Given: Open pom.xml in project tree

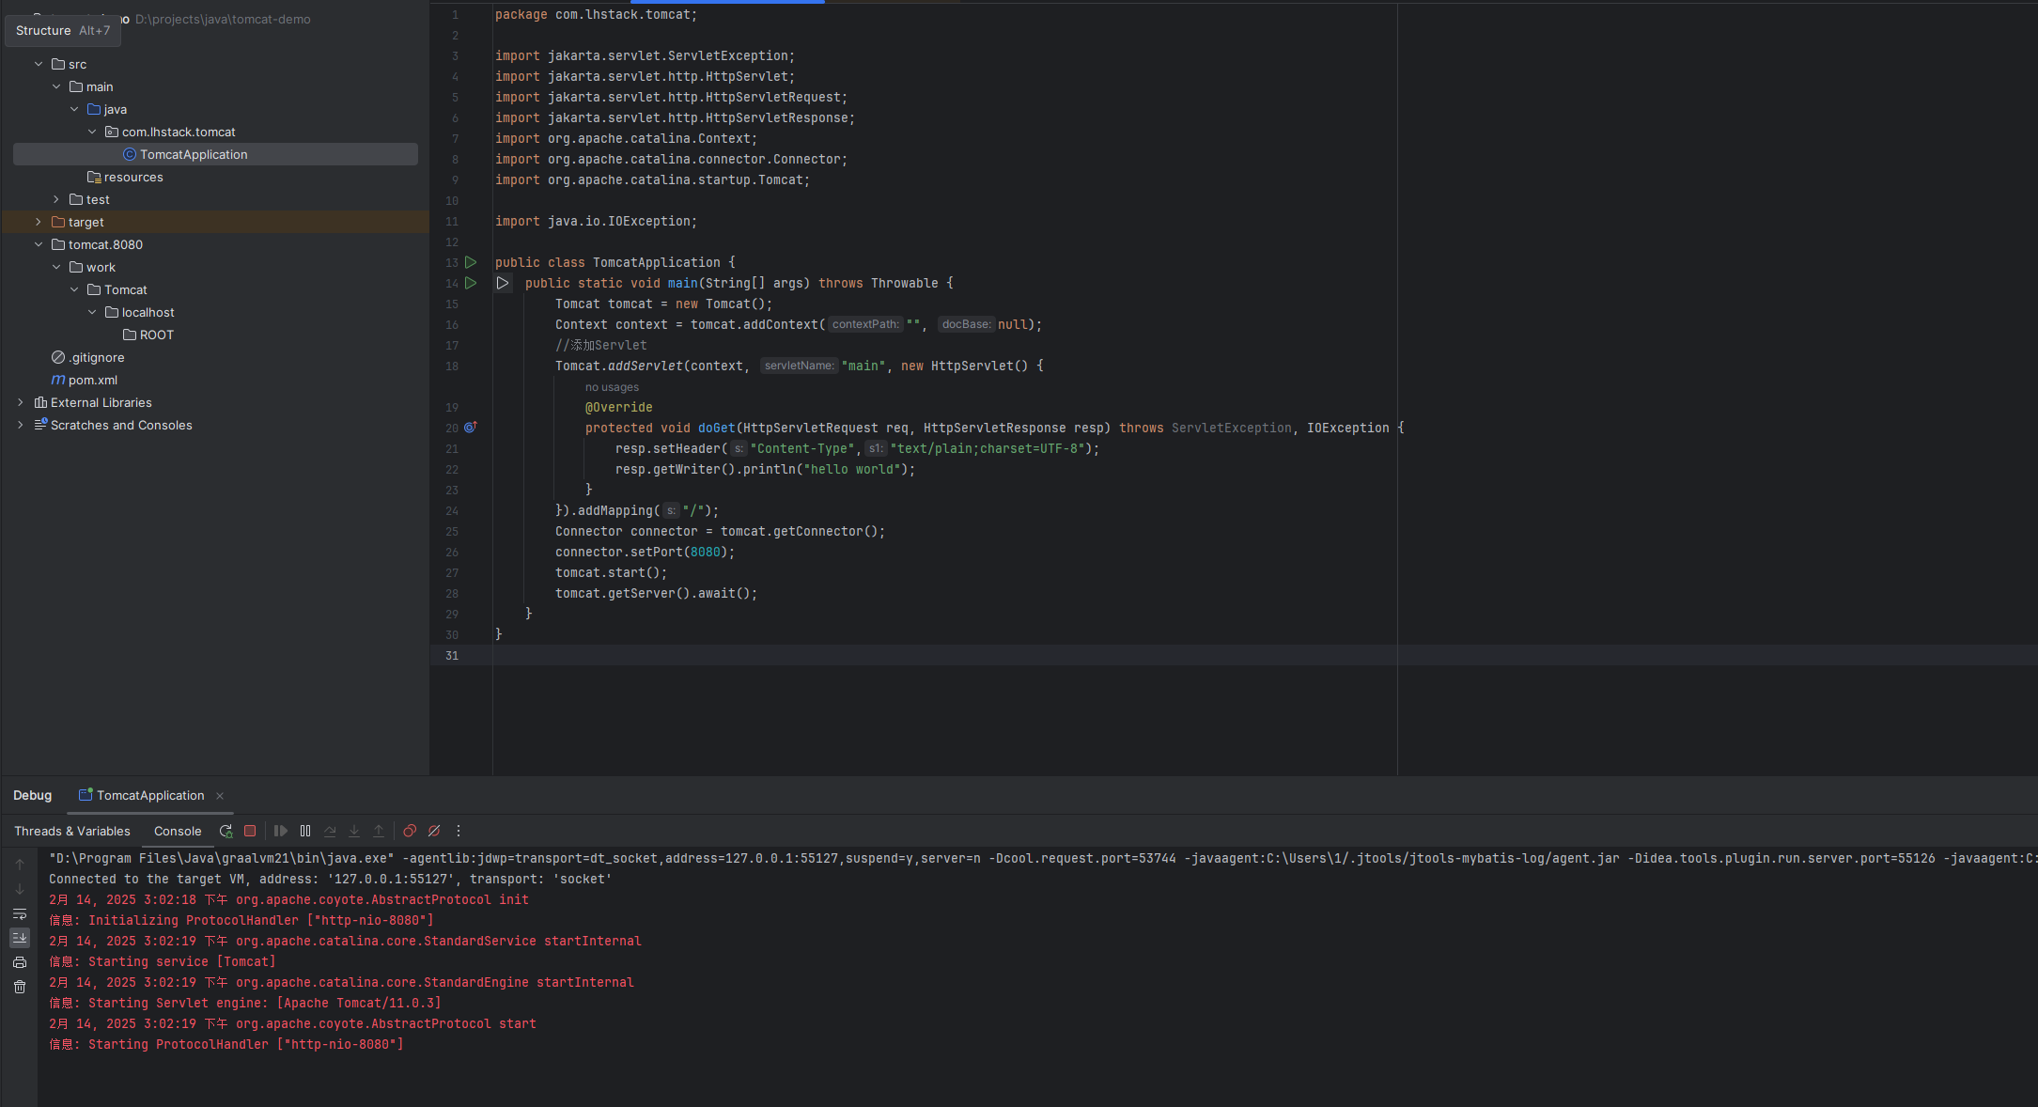Looking at the screenshot, I should click(92, 380).
